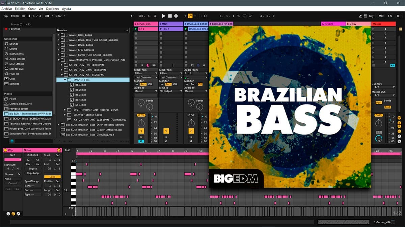This screenshot has height=227, width=405.
Task: Open the Ver menu
Action: coord(41,9)
